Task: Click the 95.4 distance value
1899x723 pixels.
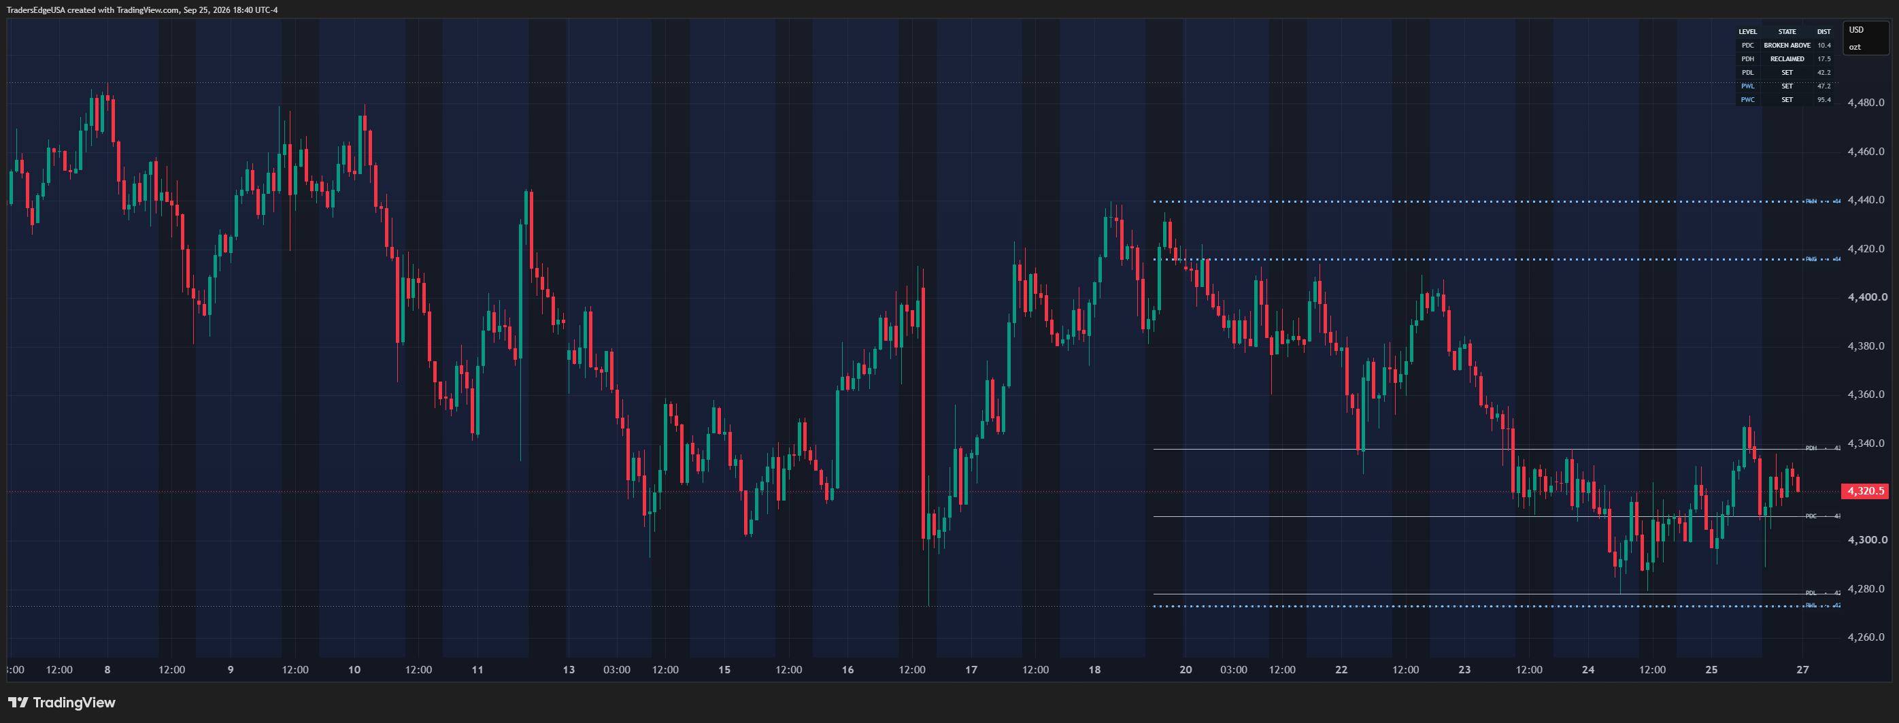Action: pos(1824,100)
